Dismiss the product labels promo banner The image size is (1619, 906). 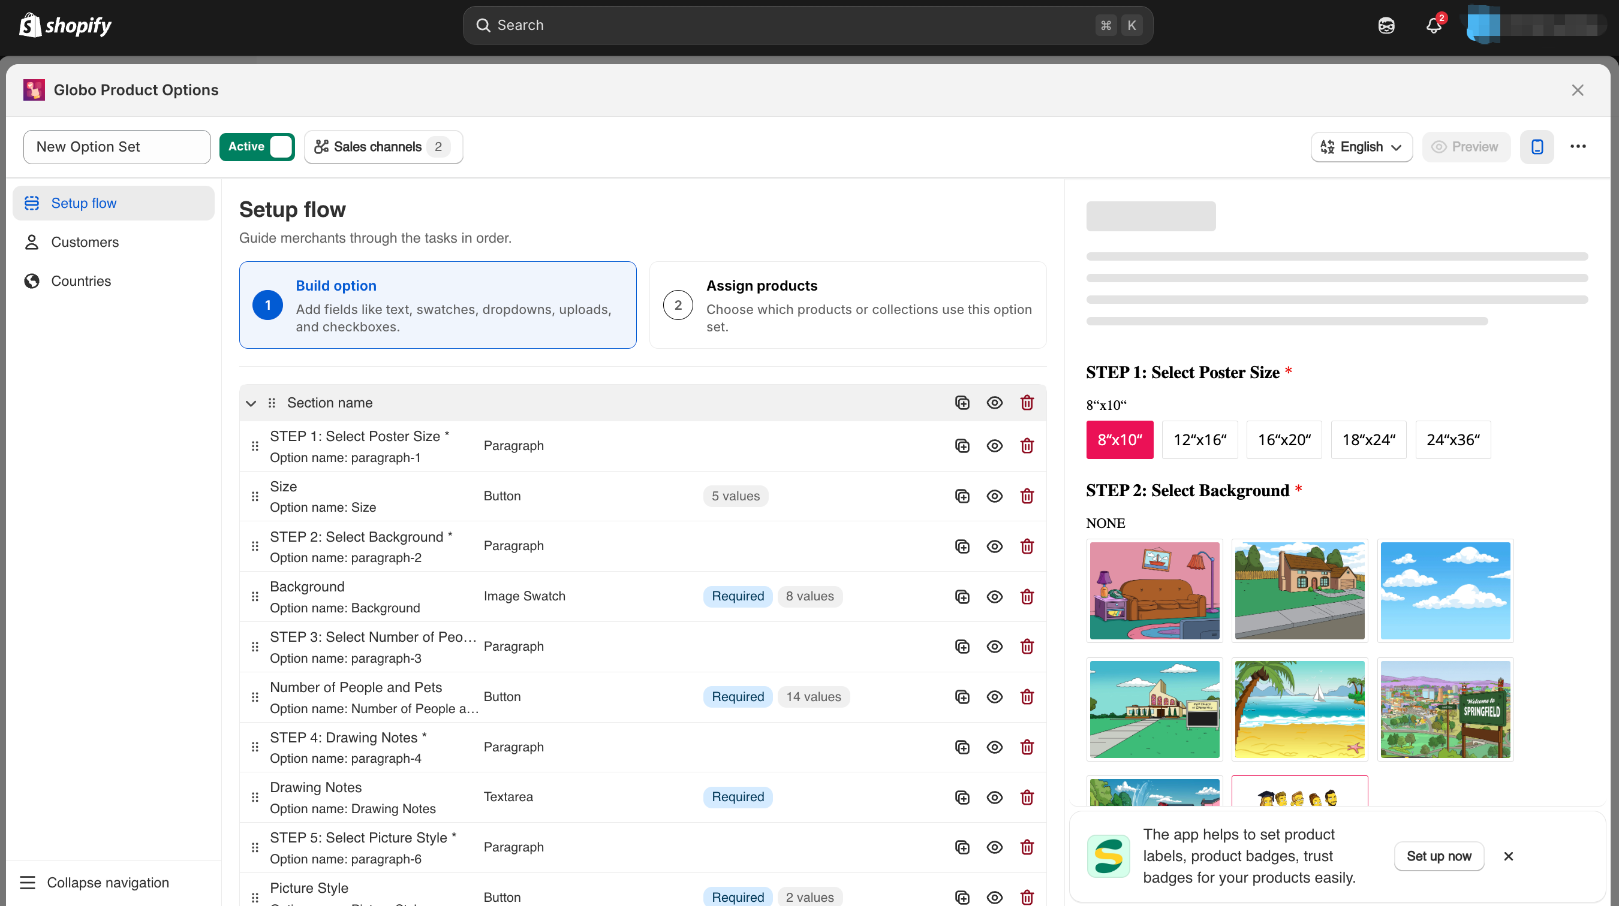(x=1507, y=856)
